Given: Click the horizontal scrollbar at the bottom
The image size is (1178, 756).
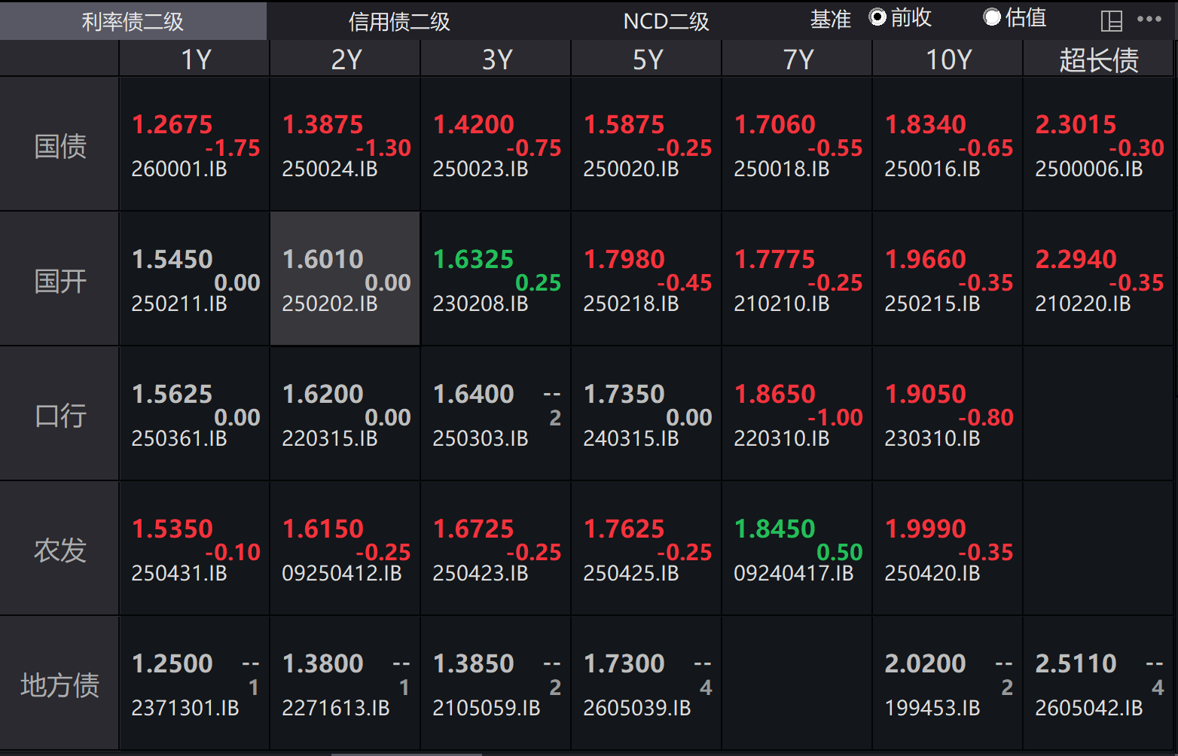Looking at the screenshot, I should pyautogui.click(x=407, y=753).
